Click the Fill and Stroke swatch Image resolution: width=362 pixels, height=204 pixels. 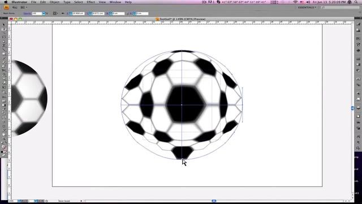click(x=4, y=147)
